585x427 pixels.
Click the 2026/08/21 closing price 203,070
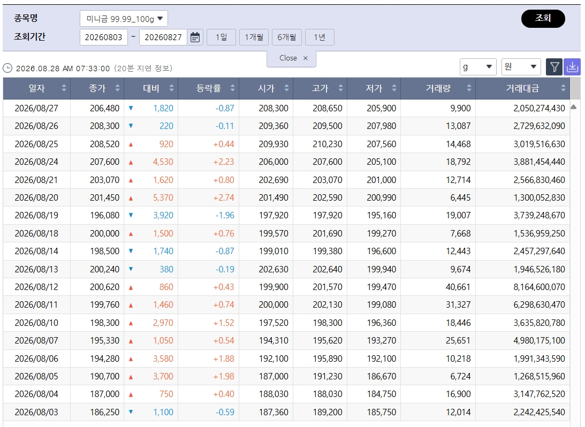click(104, 180)
